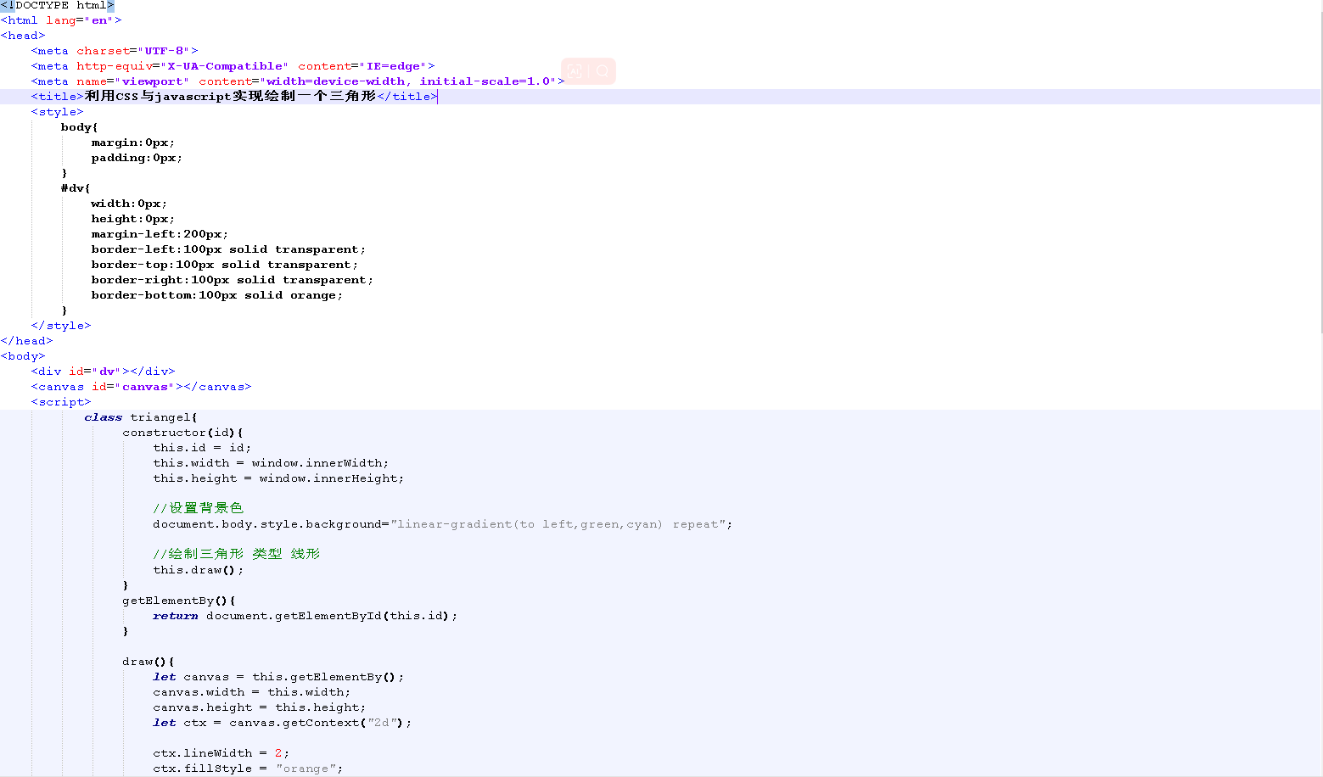This screenshot has width=1323, height=777.
Task: Click the opening body tag
Action: click(23, 356)
